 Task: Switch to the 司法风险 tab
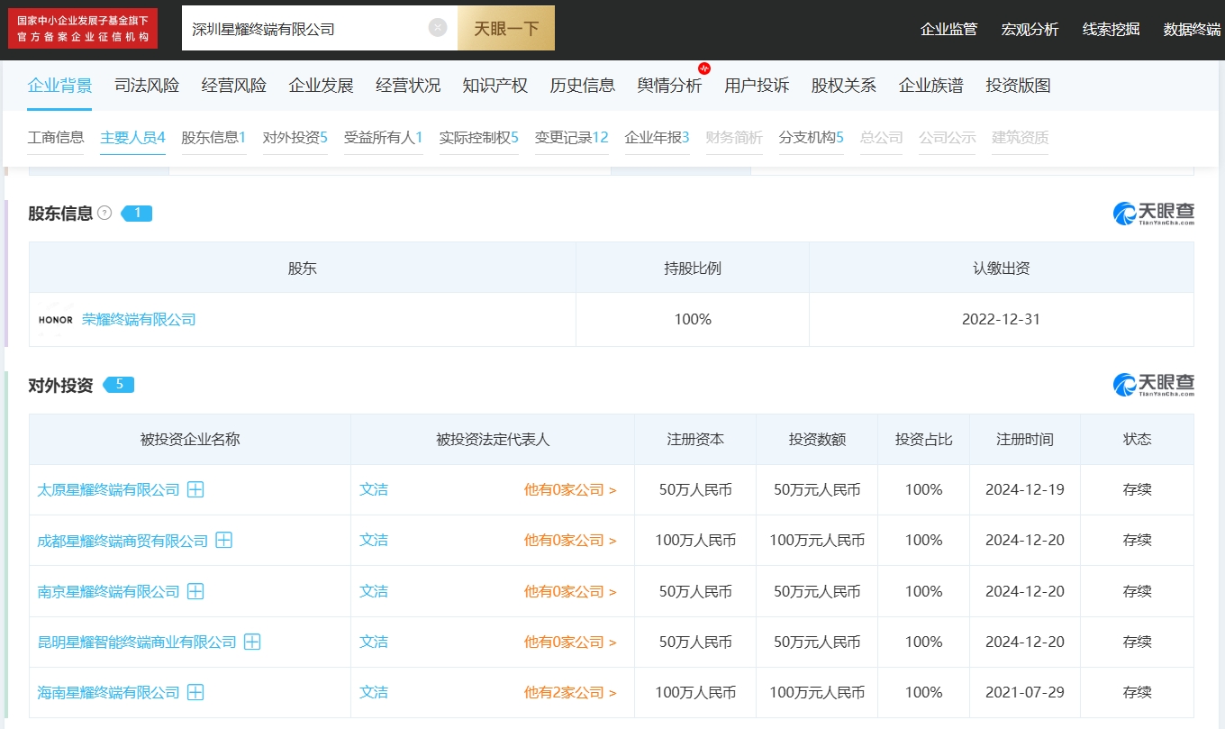click(x=147, y=86)
